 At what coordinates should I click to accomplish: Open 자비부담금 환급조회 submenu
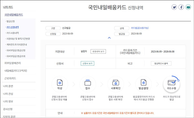coord(16,56)
